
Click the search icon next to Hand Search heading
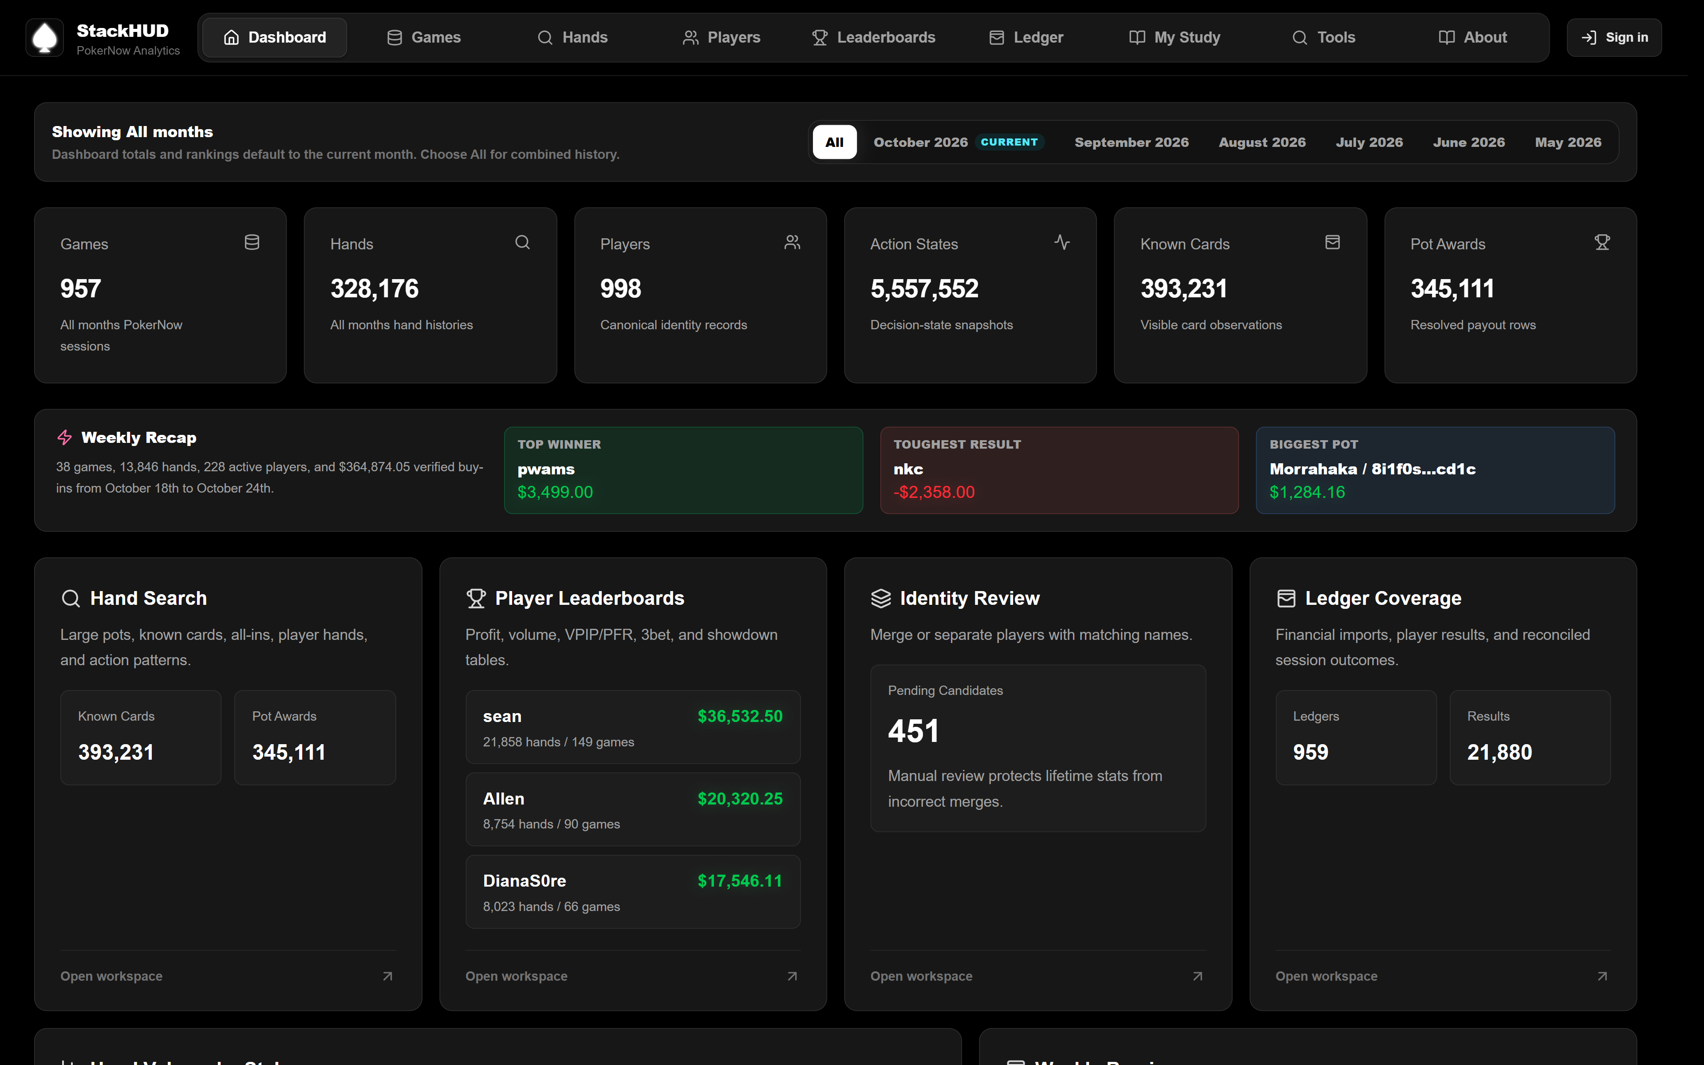pyautogui.click(x=71, y=599)
